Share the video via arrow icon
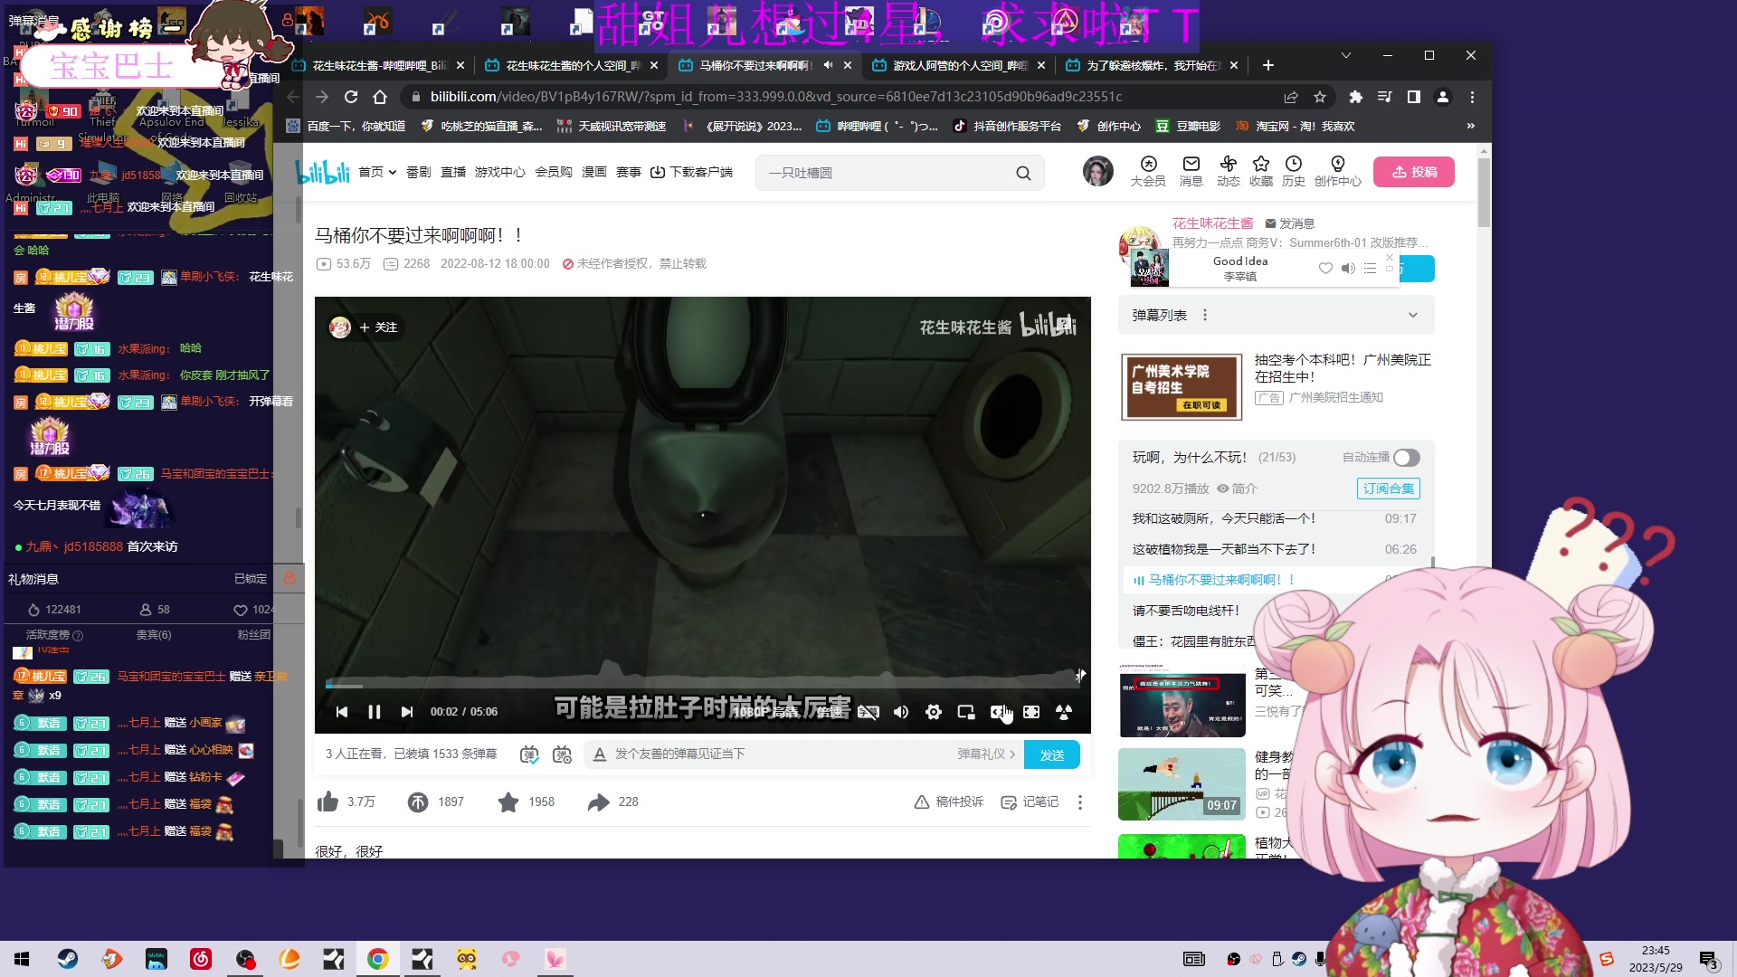 598,802
